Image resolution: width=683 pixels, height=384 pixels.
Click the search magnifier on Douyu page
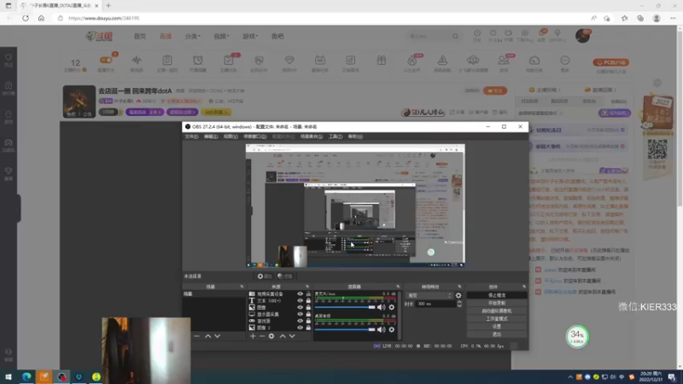(455, 36)
